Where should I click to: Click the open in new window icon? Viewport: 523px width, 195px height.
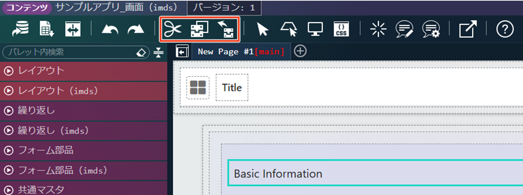click(x=468, y=30)
